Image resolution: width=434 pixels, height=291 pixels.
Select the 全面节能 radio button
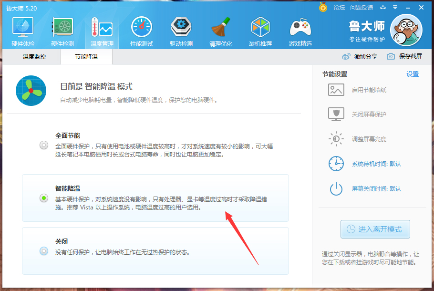pyautogui.click(x=44, y=145)
